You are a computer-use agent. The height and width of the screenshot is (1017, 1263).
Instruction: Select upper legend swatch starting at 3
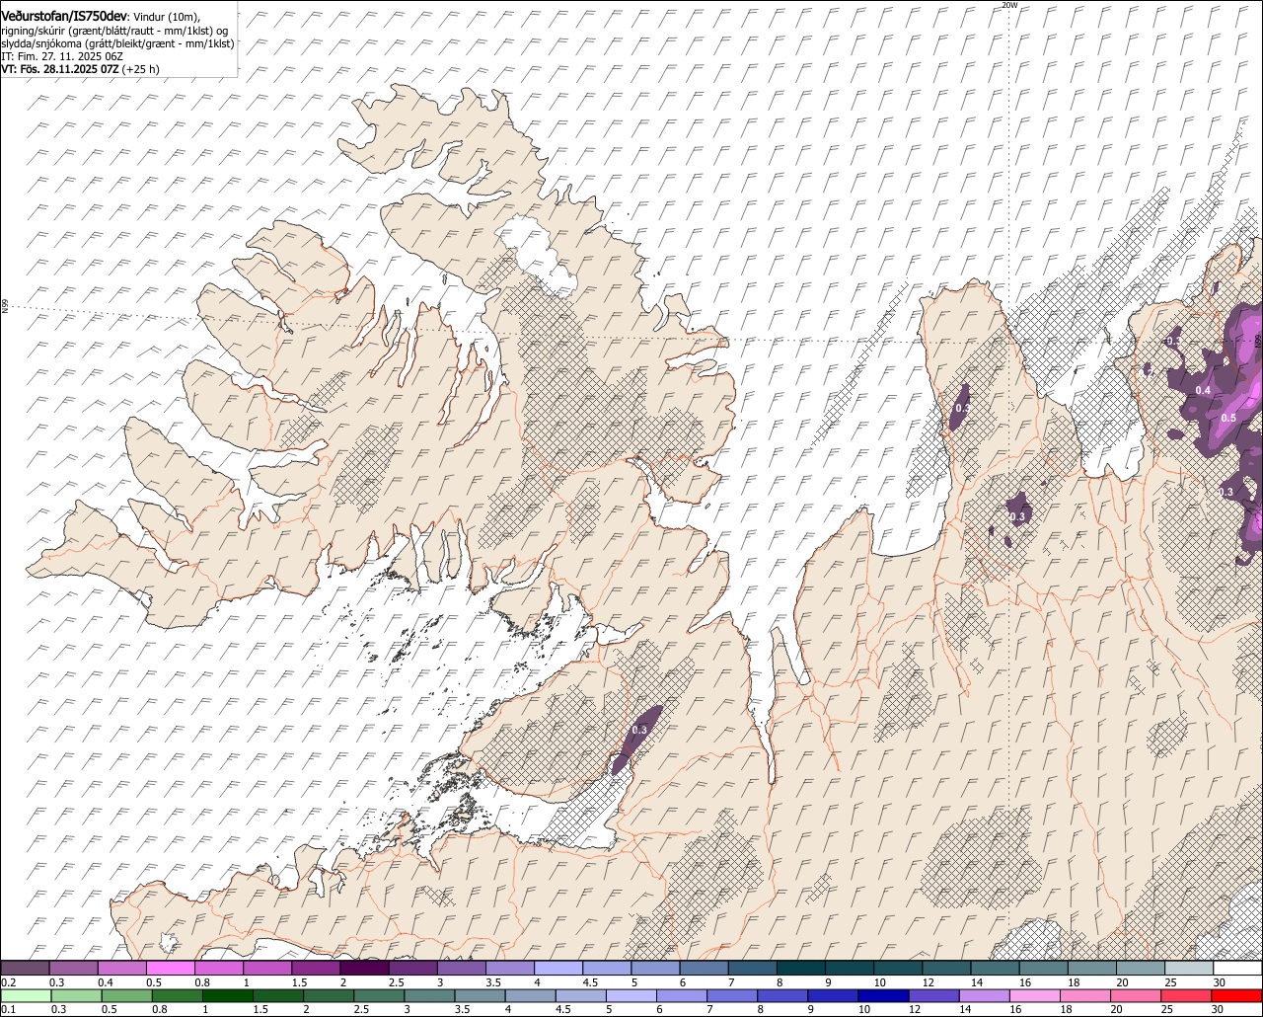[x=462, y=968]
